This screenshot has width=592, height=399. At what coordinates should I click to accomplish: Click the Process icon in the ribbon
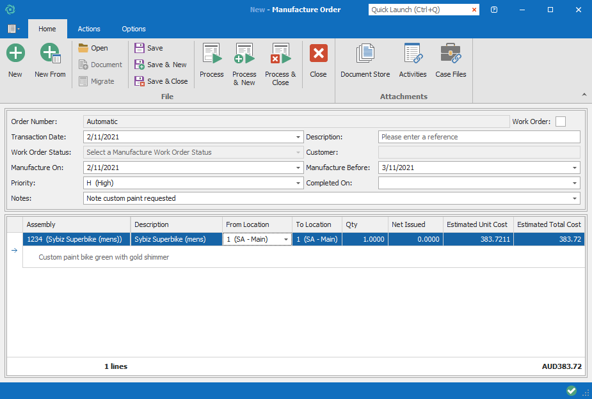[x=211, y=61]
